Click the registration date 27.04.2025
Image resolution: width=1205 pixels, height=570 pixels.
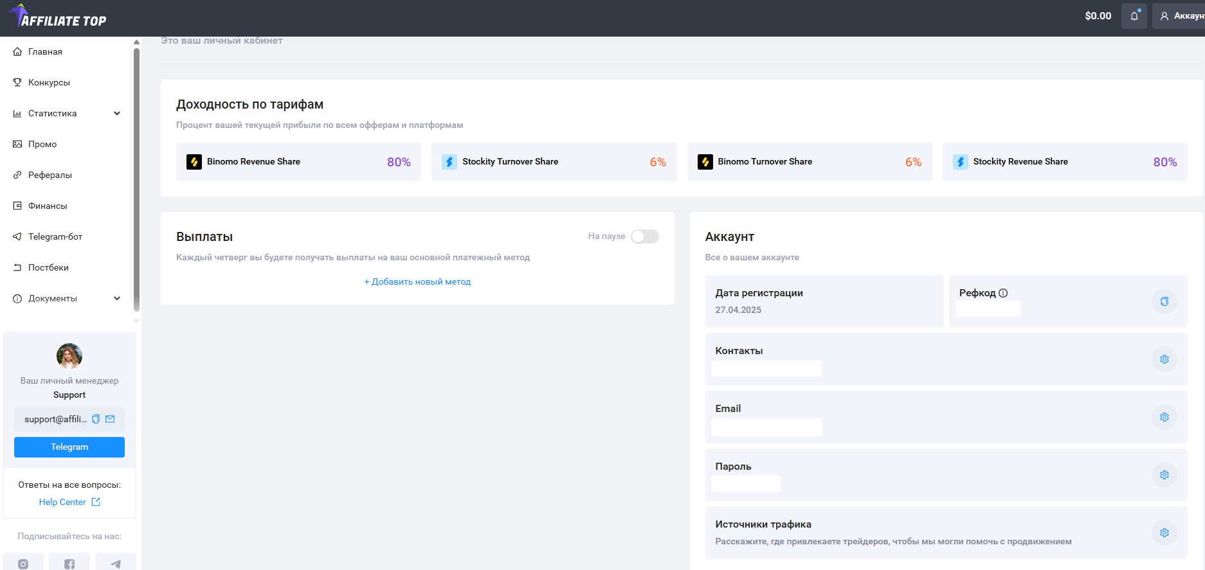pos(738,310)
